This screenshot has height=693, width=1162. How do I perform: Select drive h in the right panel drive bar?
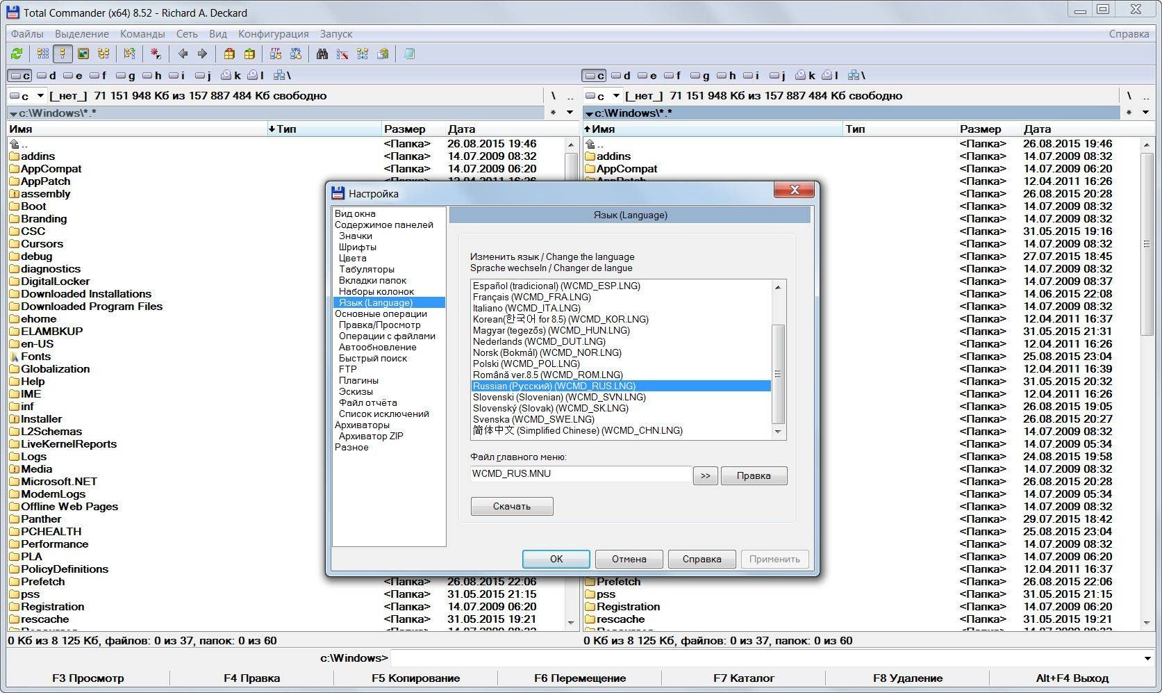727,75
